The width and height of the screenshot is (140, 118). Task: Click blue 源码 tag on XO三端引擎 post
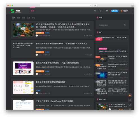47,33
